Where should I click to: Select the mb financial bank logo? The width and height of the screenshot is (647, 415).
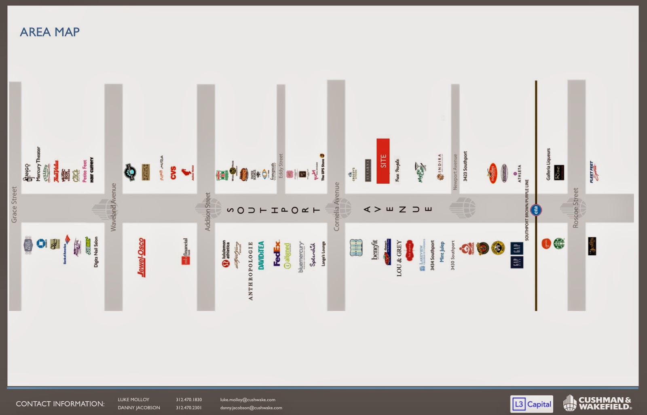click(185, 252)
